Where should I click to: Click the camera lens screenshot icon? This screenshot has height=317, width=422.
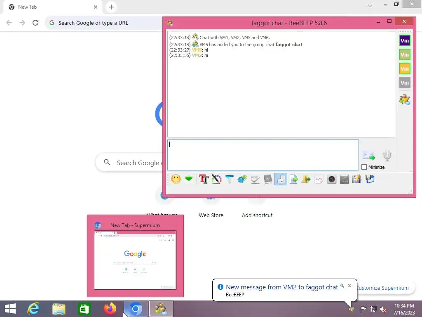pyautogui.click(x=332, y=179)
